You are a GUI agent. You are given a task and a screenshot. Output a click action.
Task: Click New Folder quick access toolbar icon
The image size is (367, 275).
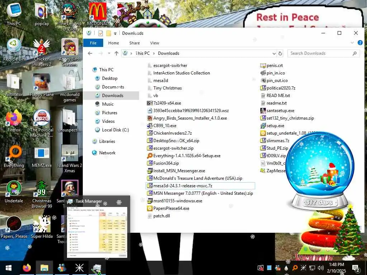(109, 33)
